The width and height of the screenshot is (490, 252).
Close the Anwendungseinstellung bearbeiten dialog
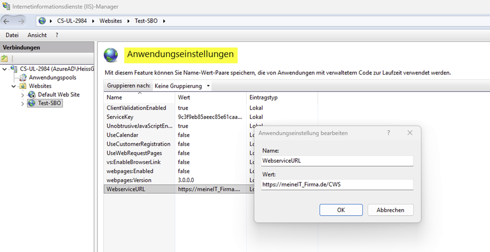(x=410, y=133)
